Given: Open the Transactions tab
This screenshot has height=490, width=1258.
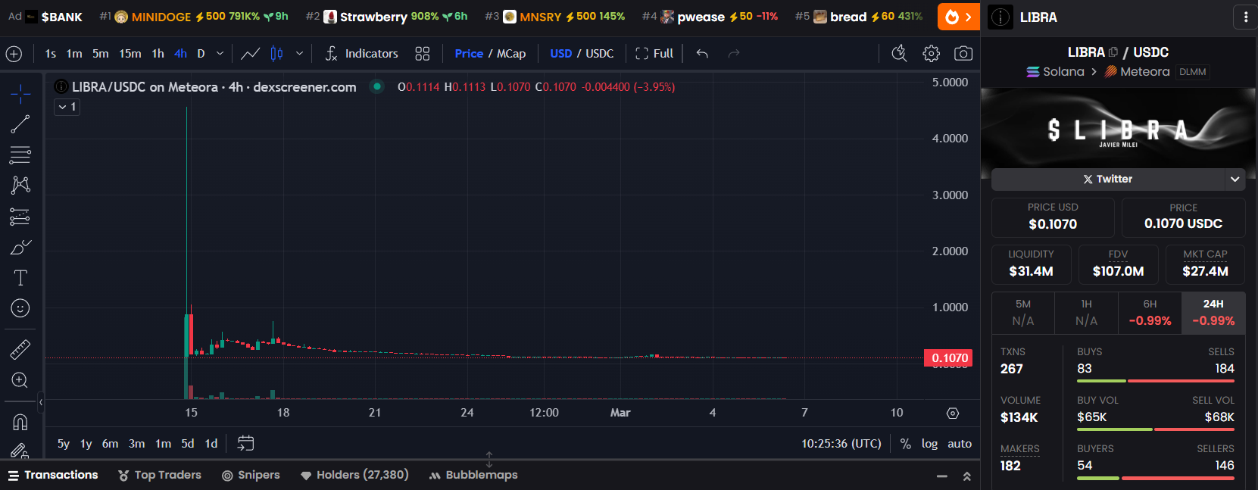Looking at the screenshot, I should pyautogui.click(x=53, y=475).
